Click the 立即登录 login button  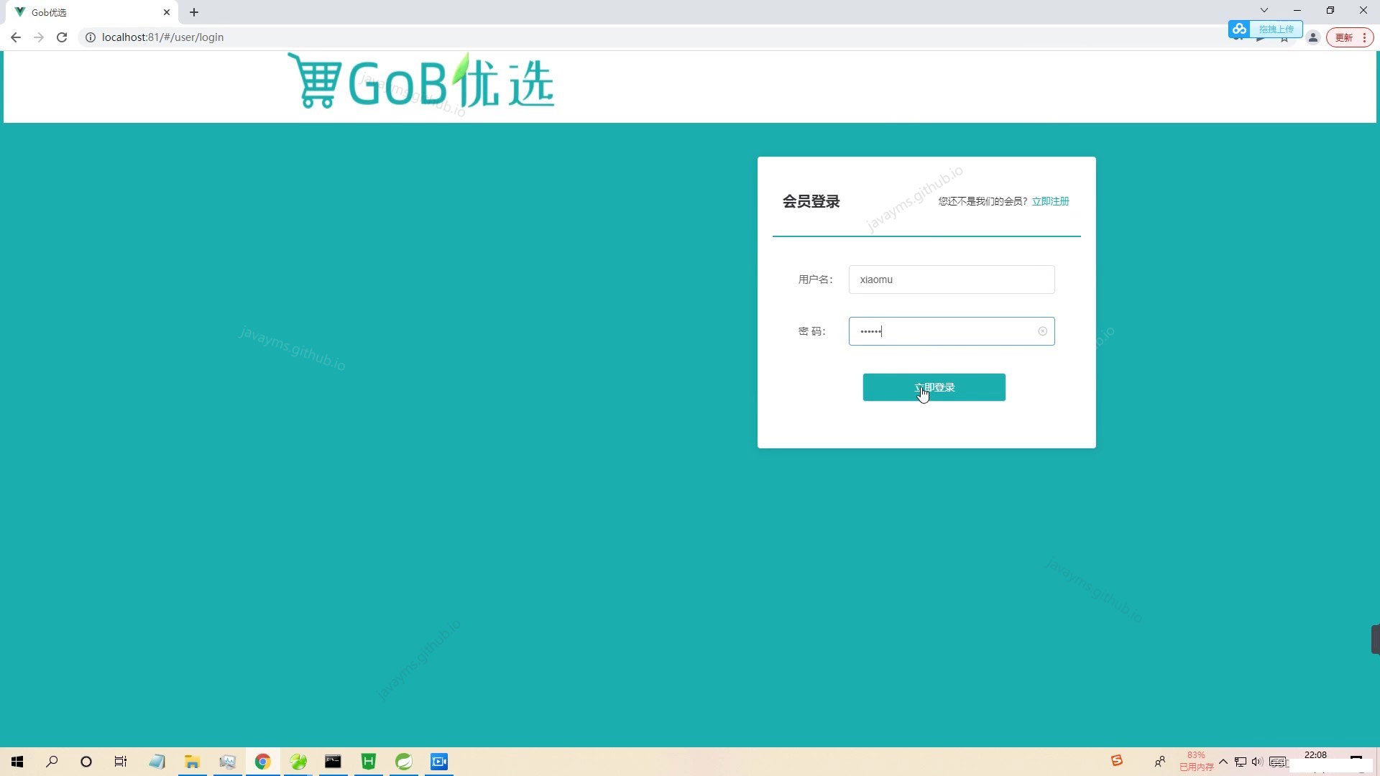coord(934,387)
